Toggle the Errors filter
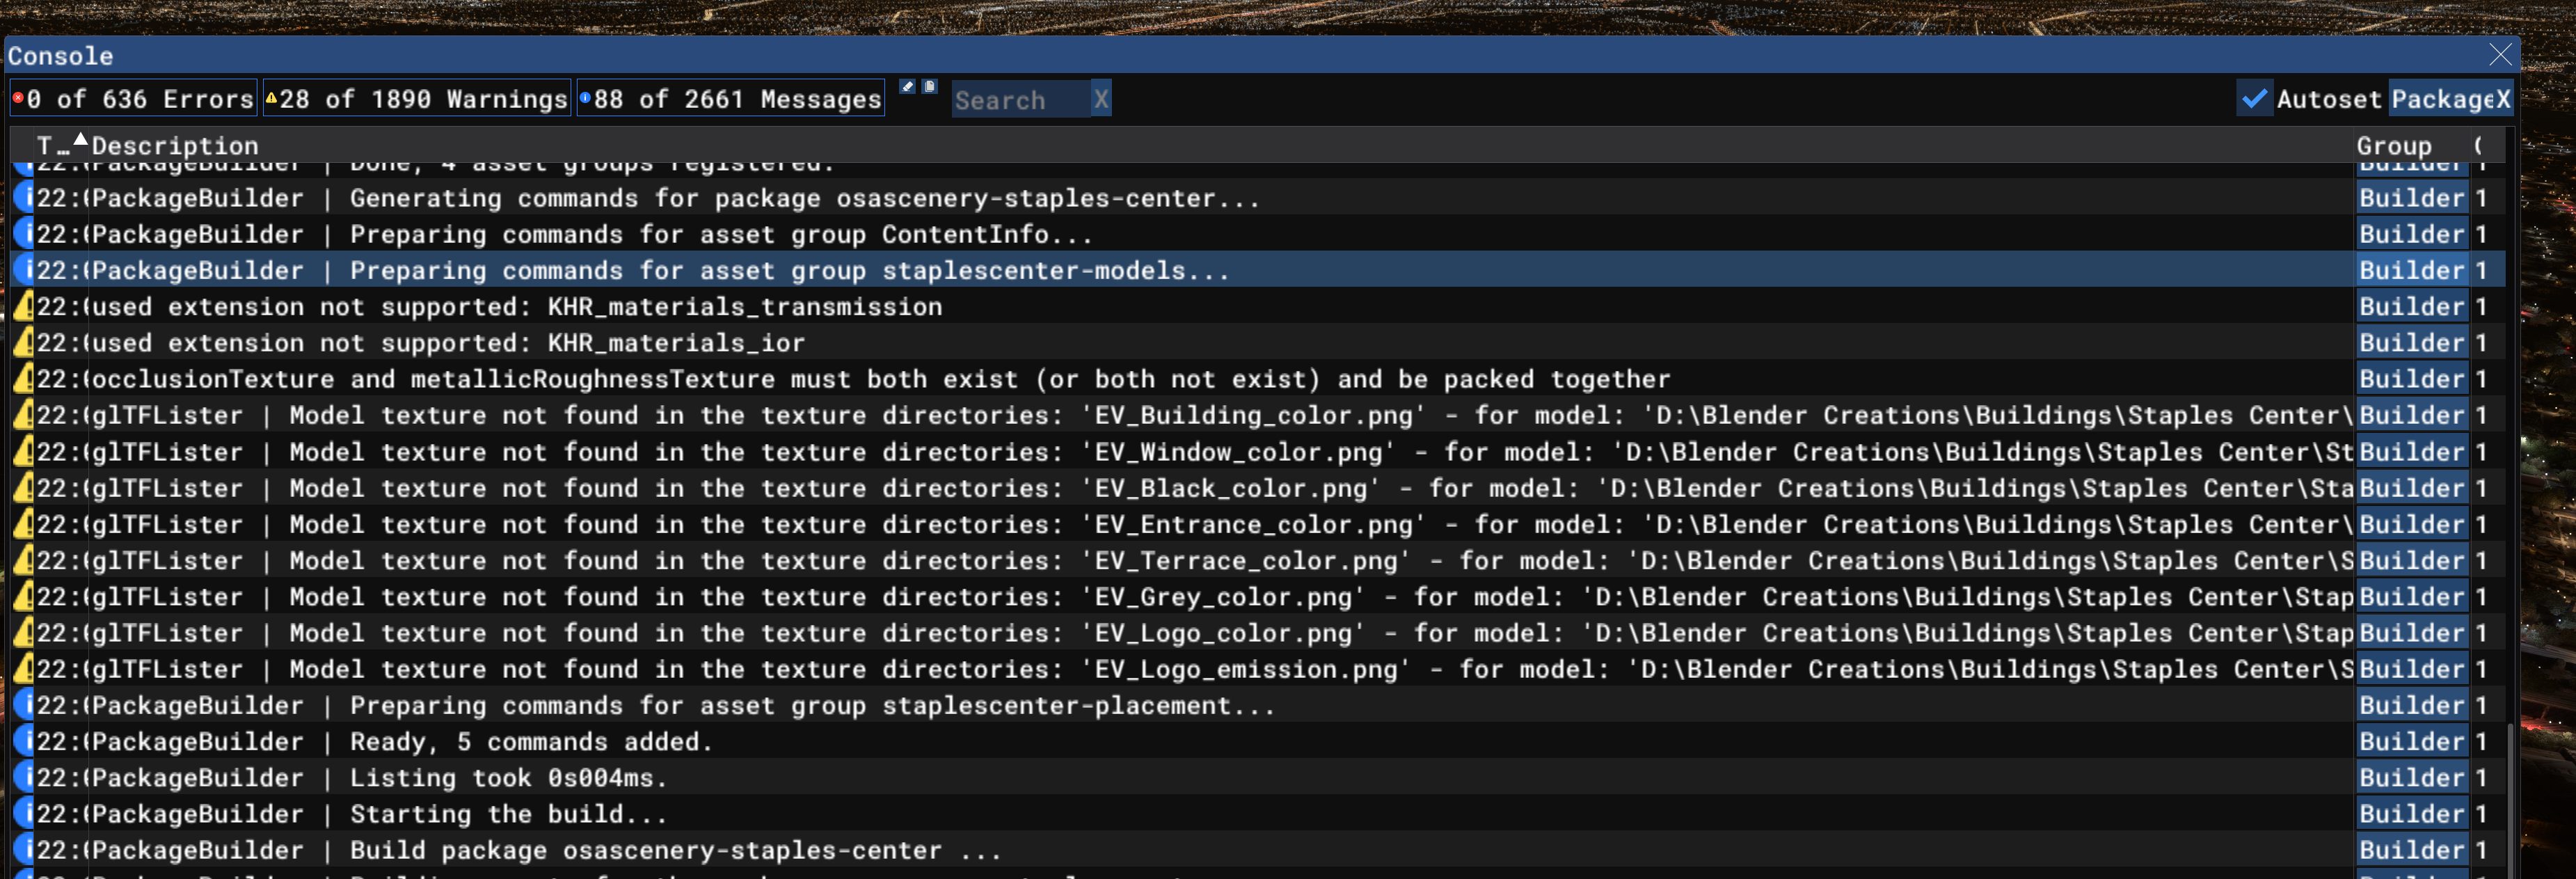The width and height of the screenshot is (2576, 879). 134,99
